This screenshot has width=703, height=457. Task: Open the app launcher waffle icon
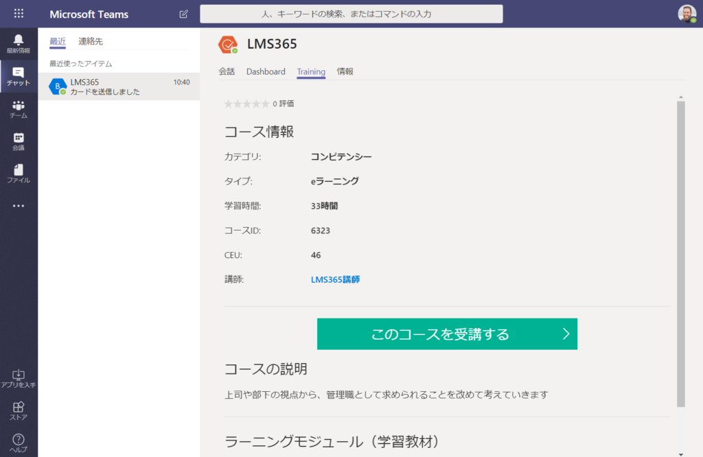click(19, 14)
